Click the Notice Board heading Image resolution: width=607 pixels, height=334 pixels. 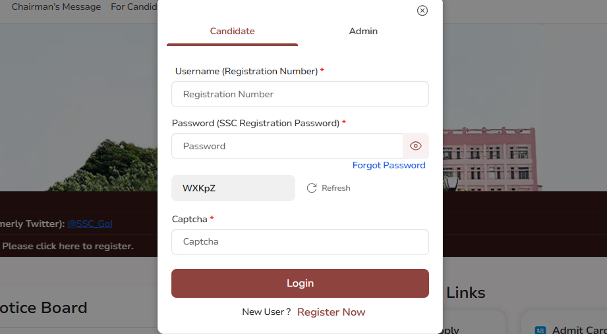click(43, 308)
